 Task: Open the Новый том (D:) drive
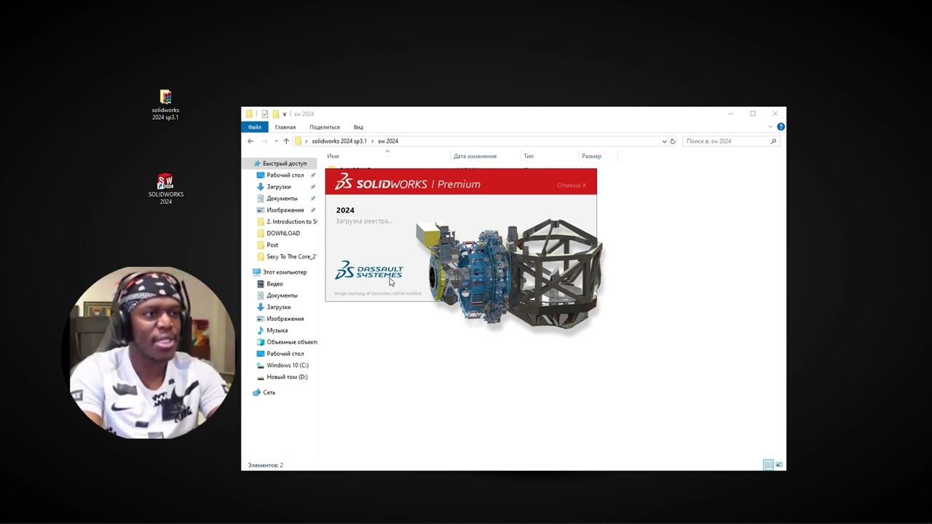287,377
